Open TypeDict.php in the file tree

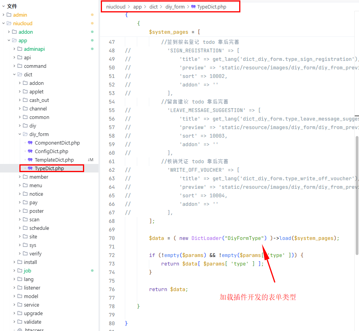(49, 168)
